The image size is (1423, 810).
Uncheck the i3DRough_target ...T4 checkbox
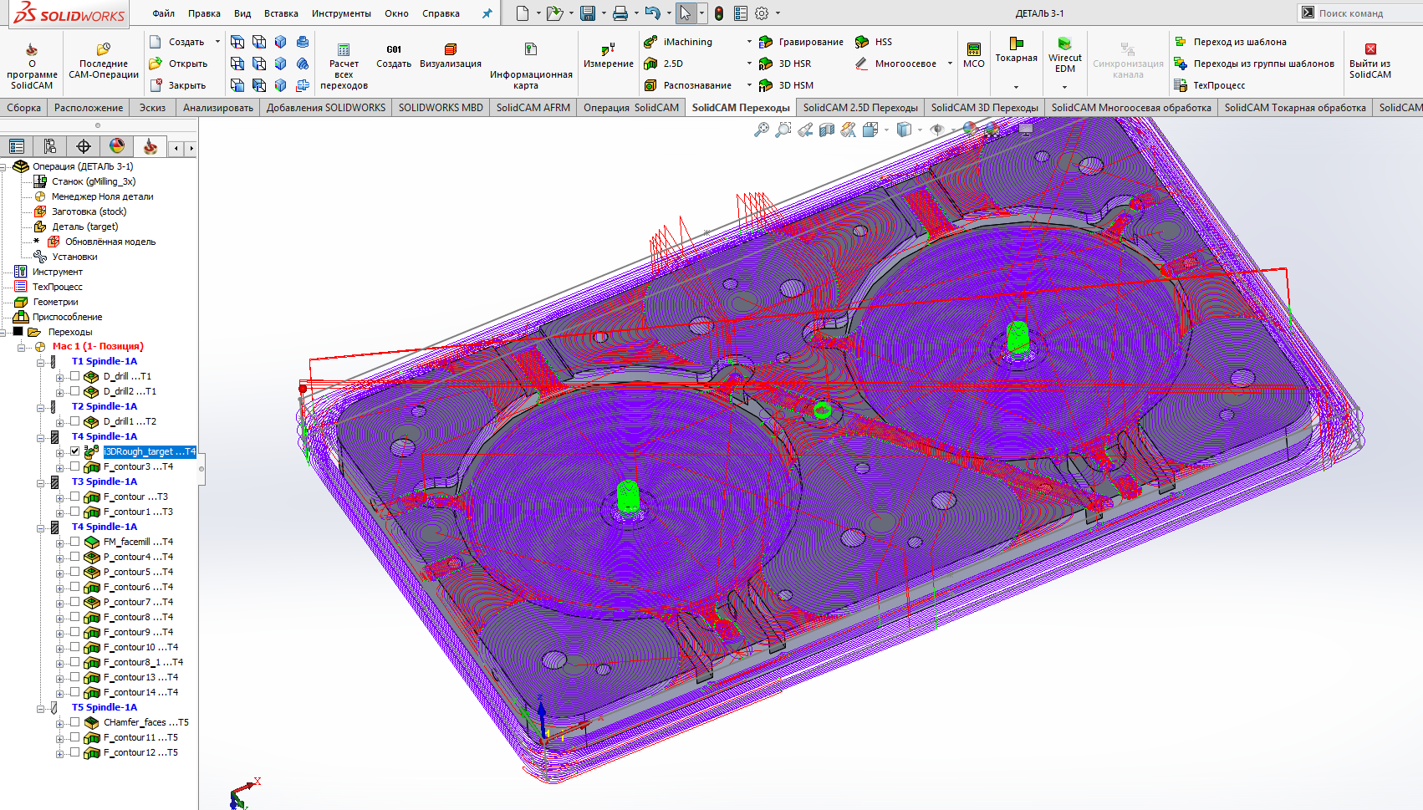click(x=75, y=451)
